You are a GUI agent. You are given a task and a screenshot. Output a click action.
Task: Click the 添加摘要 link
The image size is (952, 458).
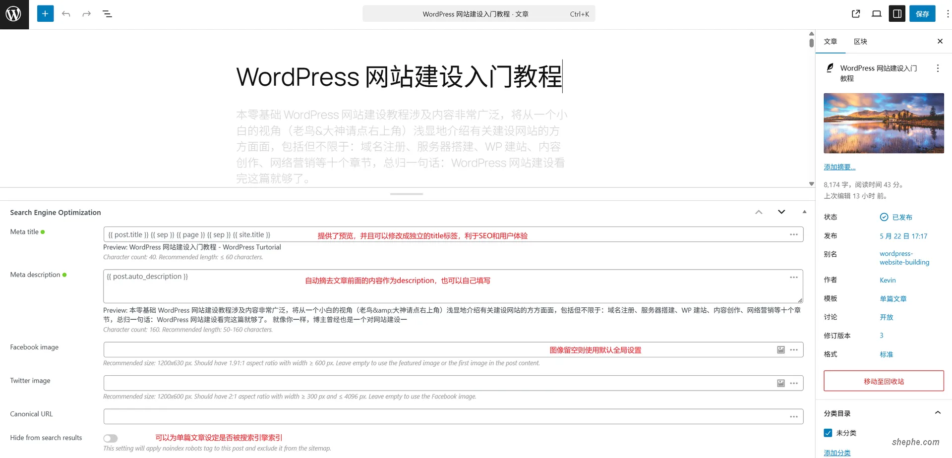[839, 167]
